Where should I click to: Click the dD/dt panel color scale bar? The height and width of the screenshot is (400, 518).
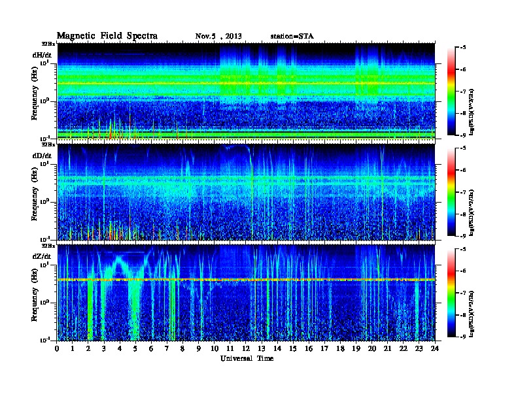[451, 192]
